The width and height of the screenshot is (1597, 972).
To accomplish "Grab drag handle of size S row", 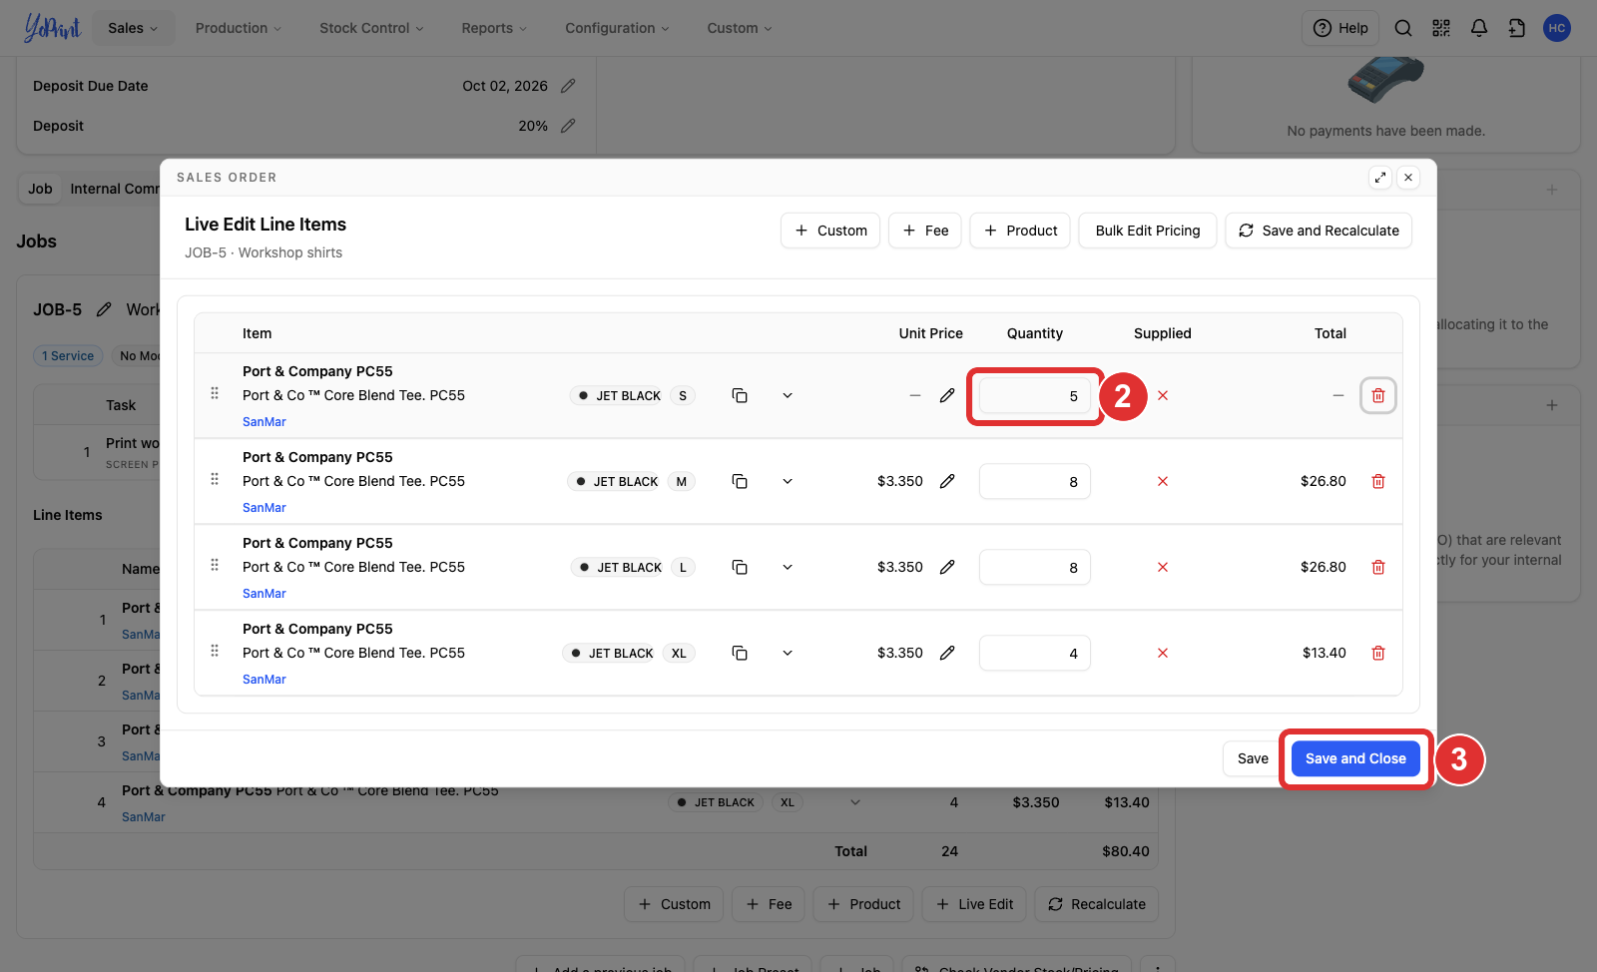I will point(215,394).
